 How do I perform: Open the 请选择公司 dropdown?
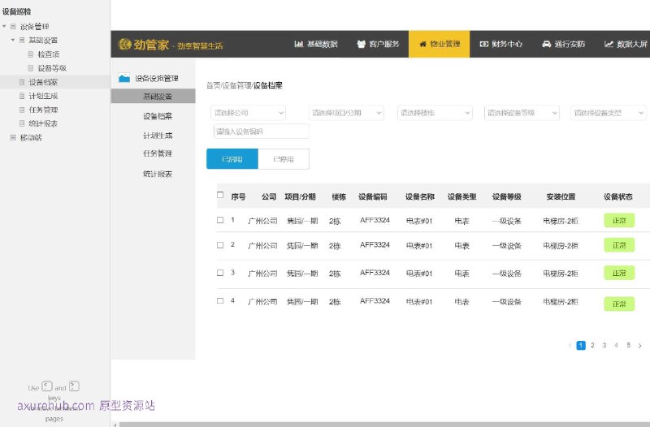[x=248, y=113]
